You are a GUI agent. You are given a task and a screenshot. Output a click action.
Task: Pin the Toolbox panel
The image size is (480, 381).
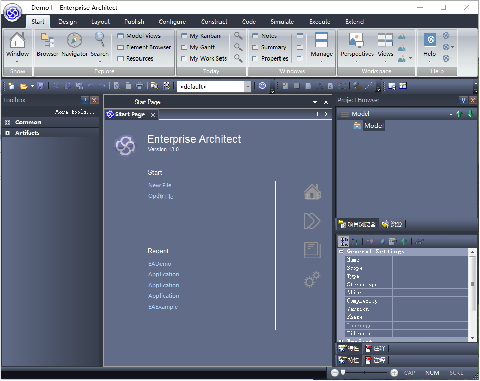pyautogui.click(x=85, y=100)
